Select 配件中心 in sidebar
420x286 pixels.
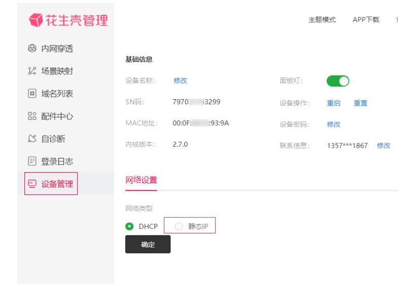(x=57, y=116)
